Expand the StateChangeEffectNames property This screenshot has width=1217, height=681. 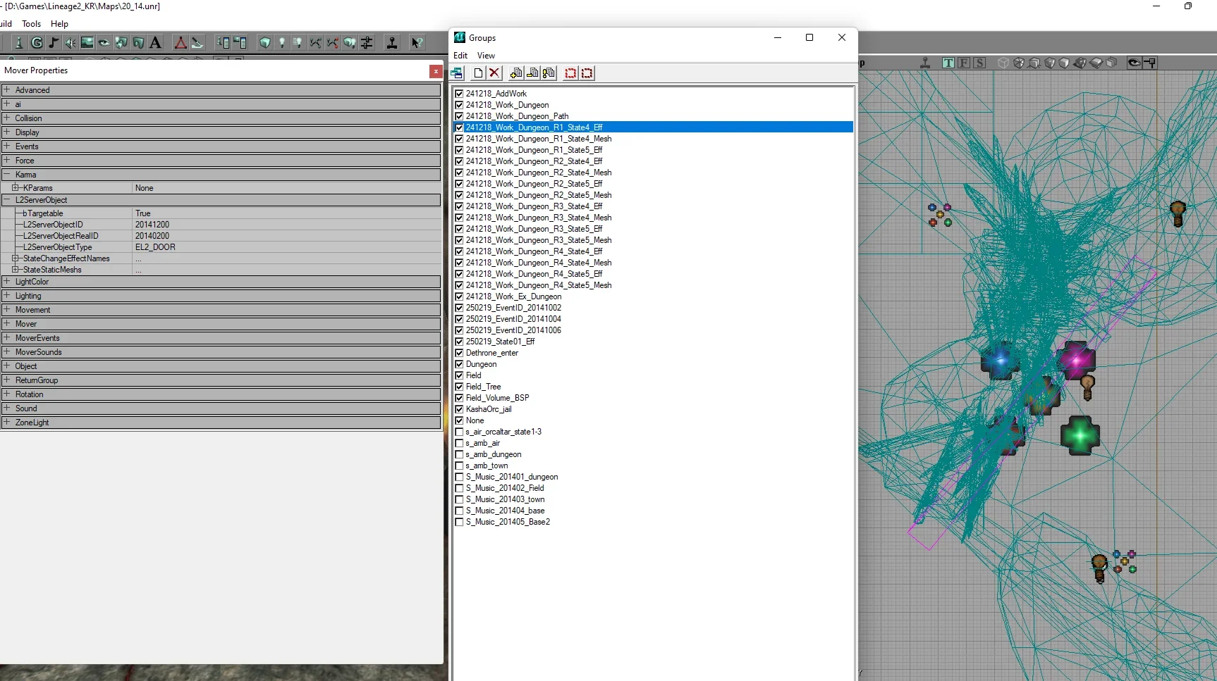(x=15, y=258)
